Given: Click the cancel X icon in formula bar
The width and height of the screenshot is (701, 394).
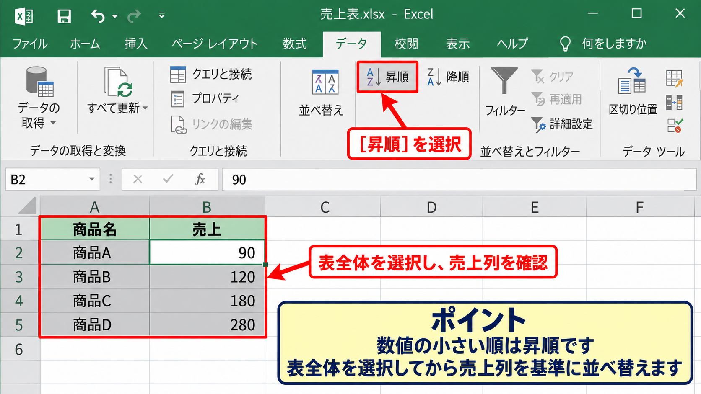Looking at the screenshot, I should click(x=138, y=179).
